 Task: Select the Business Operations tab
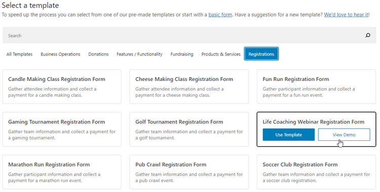60,54
